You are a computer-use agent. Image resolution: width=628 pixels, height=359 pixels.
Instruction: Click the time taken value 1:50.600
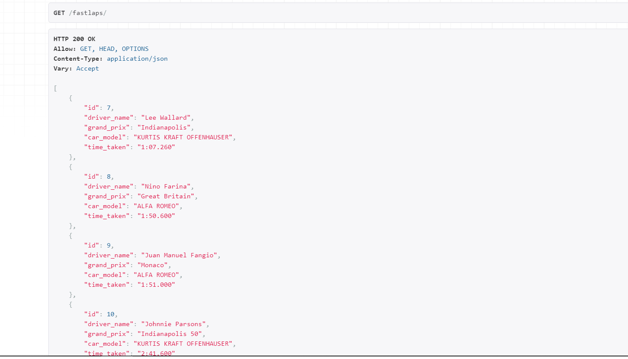156,216
